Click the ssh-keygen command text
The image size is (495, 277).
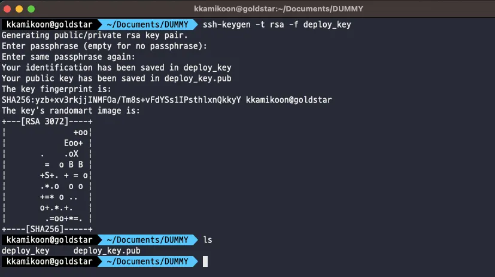[x=277, y=25]
